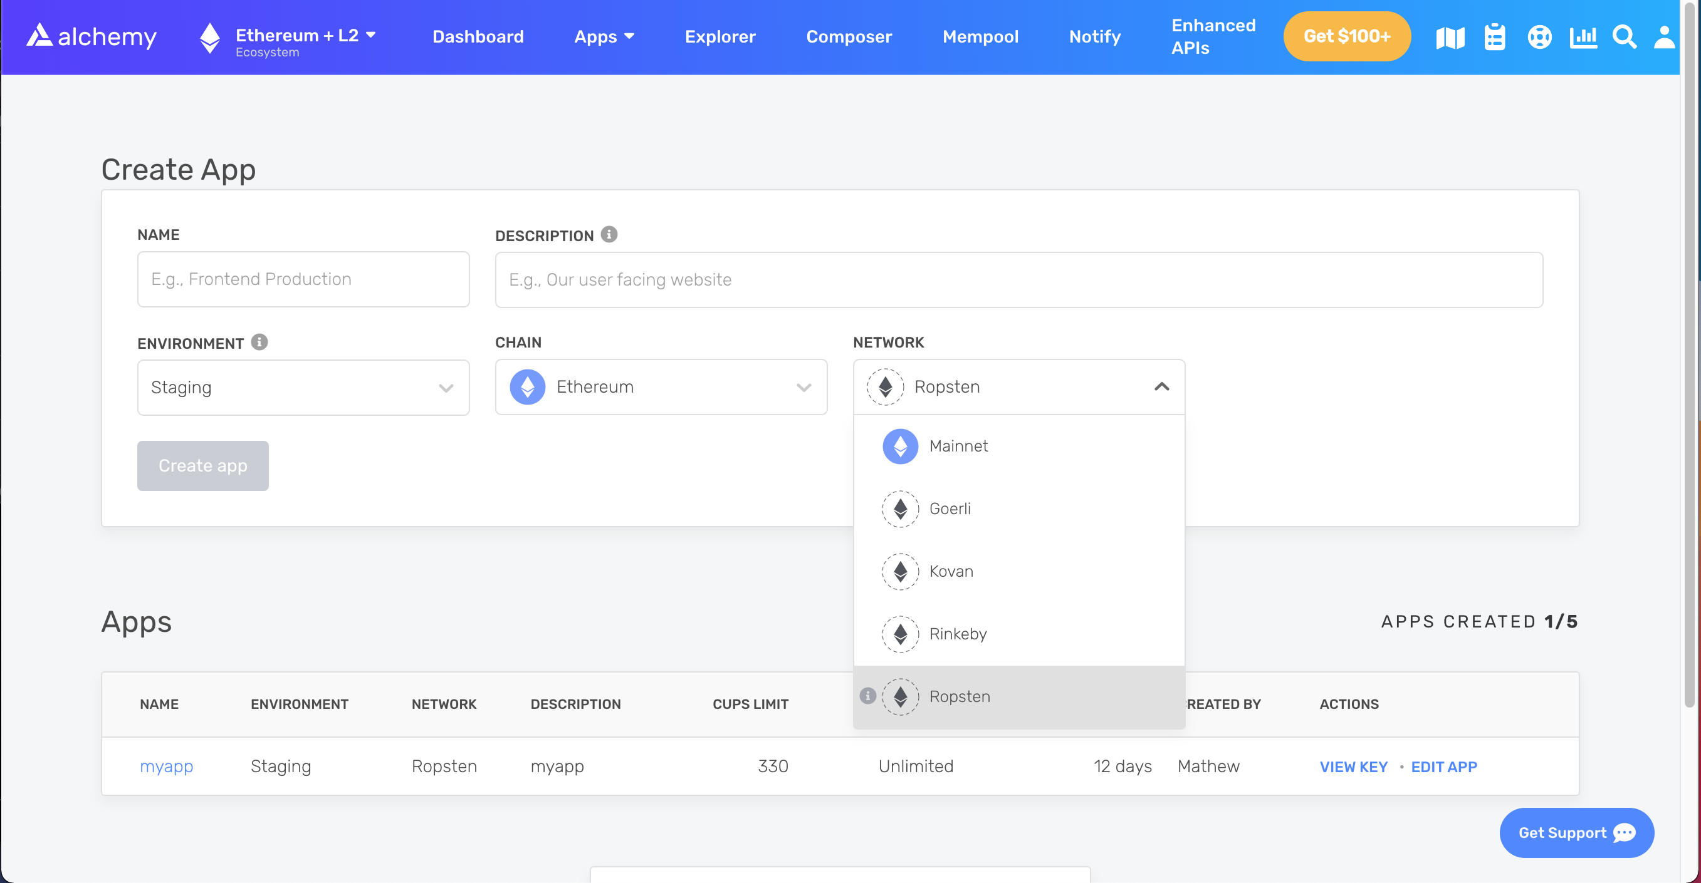Click the Get Support chat button

[1576, 833]
